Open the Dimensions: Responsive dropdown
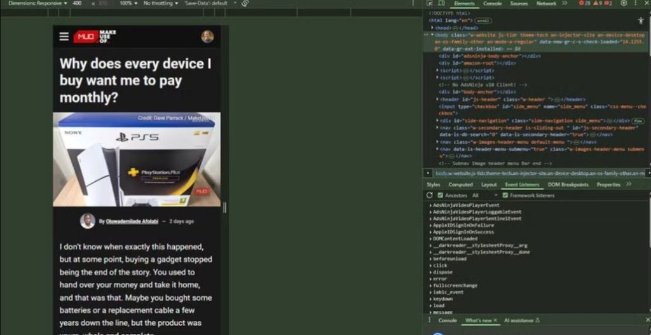The image size is (651, 335). pos(38,3)
